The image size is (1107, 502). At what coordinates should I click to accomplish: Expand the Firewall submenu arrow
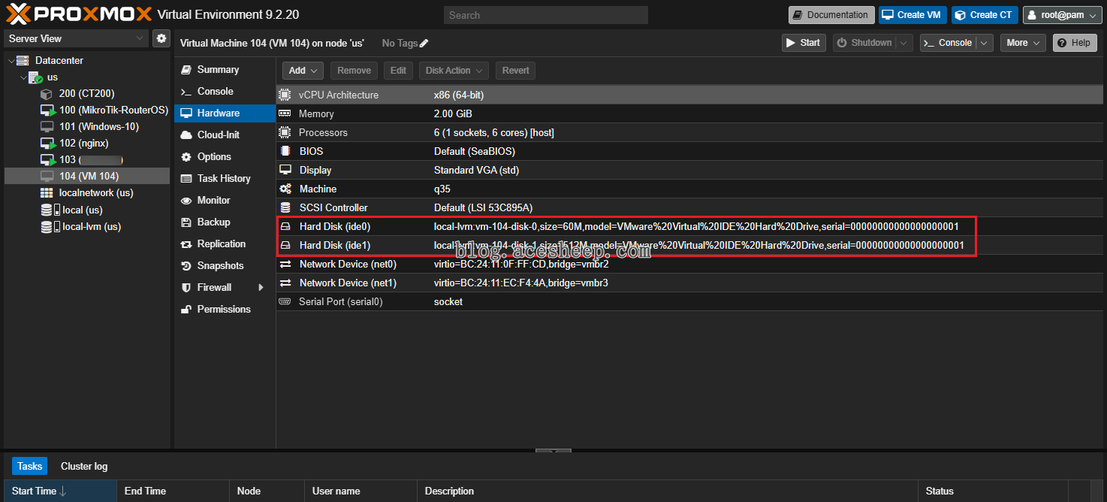point(261,288)
